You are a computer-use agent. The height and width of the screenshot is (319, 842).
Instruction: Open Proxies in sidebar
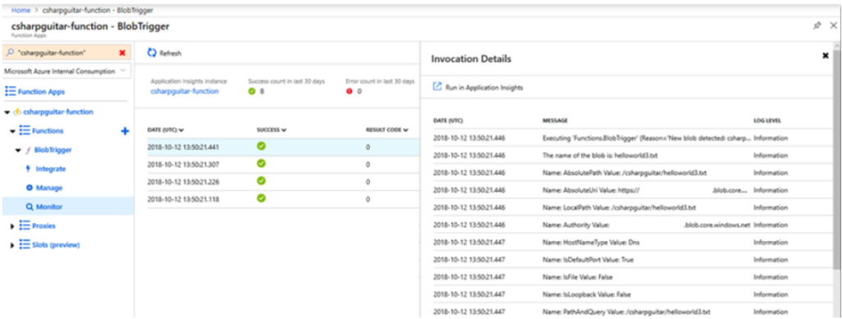pyautogui.click(x=44, y=226)
